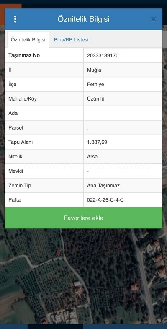Click the Taşınmaz No label

tap(24, 55)
